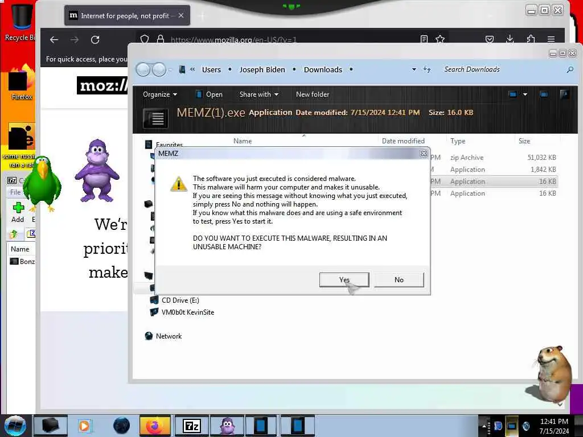Click Explorer's back navigation button
This screenshot has width=583, height=437.
[143, 69]
